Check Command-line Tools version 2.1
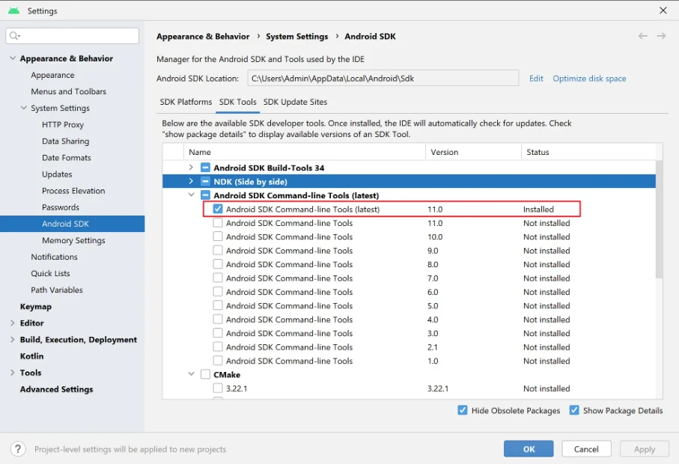 218,347
